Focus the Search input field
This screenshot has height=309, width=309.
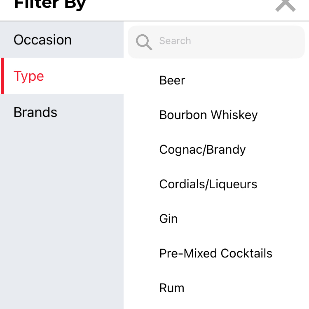pyautogui.click(x=216, y=42)
